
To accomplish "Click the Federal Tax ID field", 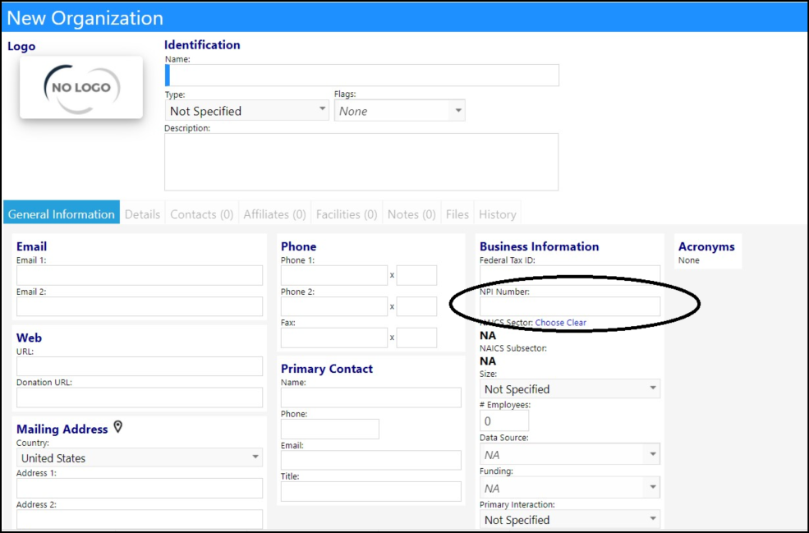I will 570,274.
